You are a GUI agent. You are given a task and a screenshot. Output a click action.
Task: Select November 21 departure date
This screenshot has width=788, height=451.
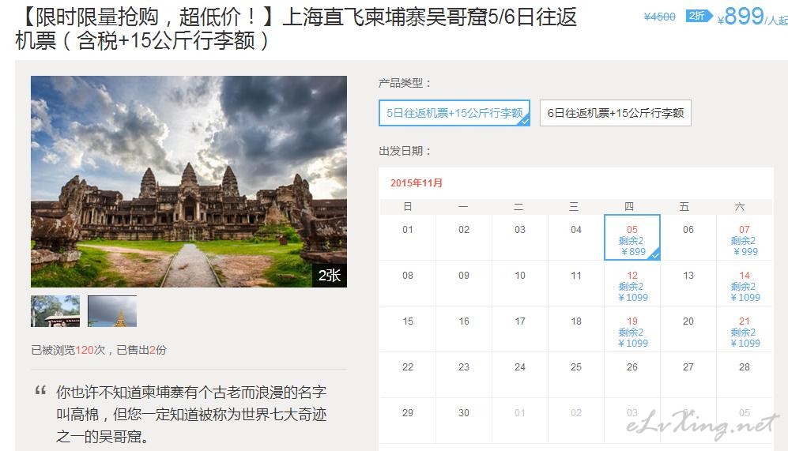click(x=745, y=329)
